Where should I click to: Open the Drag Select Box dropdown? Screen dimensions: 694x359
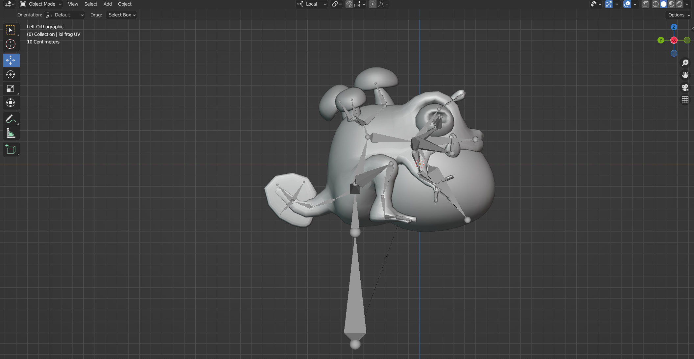point(121,15)
